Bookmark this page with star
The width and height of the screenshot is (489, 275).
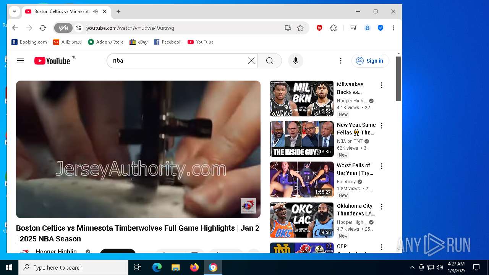click(300, 28)
